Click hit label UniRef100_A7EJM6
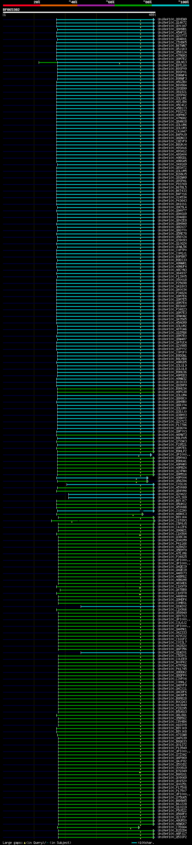Image resolution: width=192 pixels, height=845 pixels. tap(172, 554)
